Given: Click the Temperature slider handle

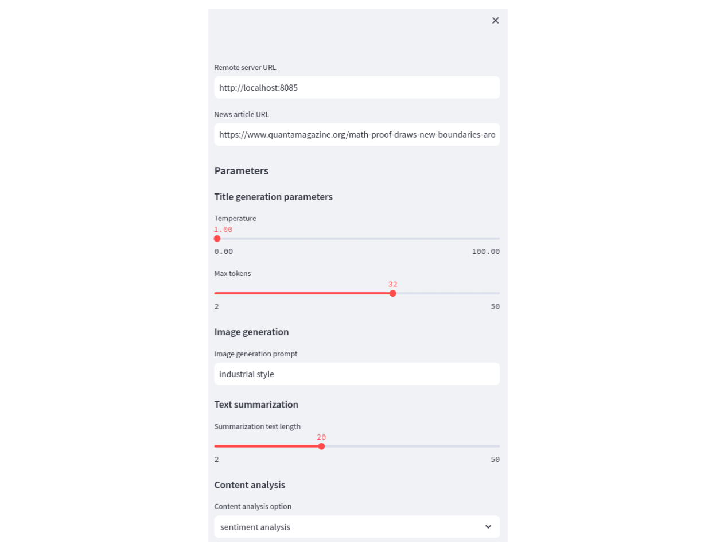Looking at the screenshot, I should click(216, 238).
